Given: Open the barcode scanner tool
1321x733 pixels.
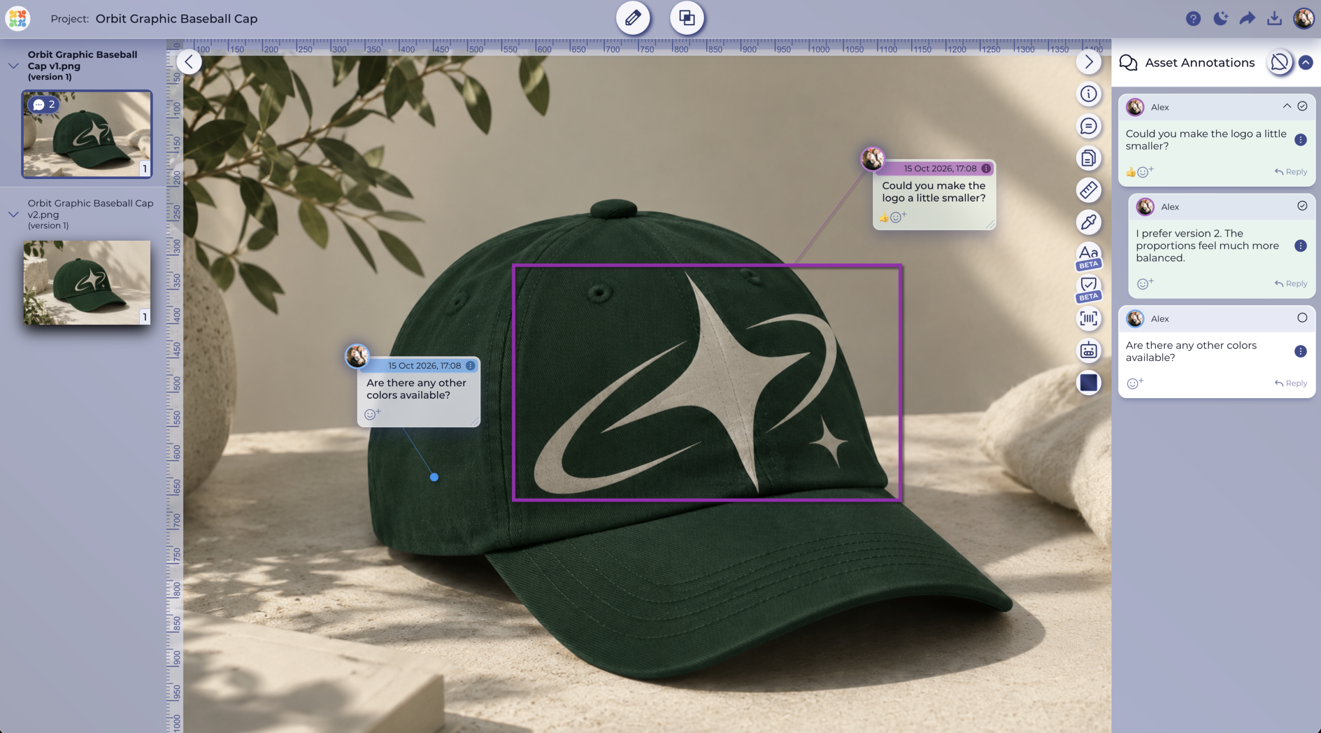Looking at the screenshot, I should click(x=1088, y=318).
